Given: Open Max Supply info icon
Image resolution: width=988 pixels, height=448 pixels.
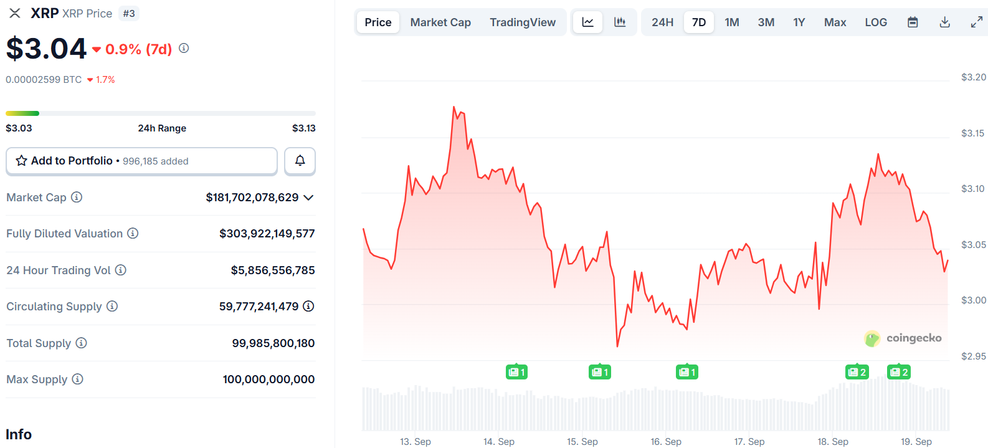Looking at the screenshot, I should pos(77,379).
